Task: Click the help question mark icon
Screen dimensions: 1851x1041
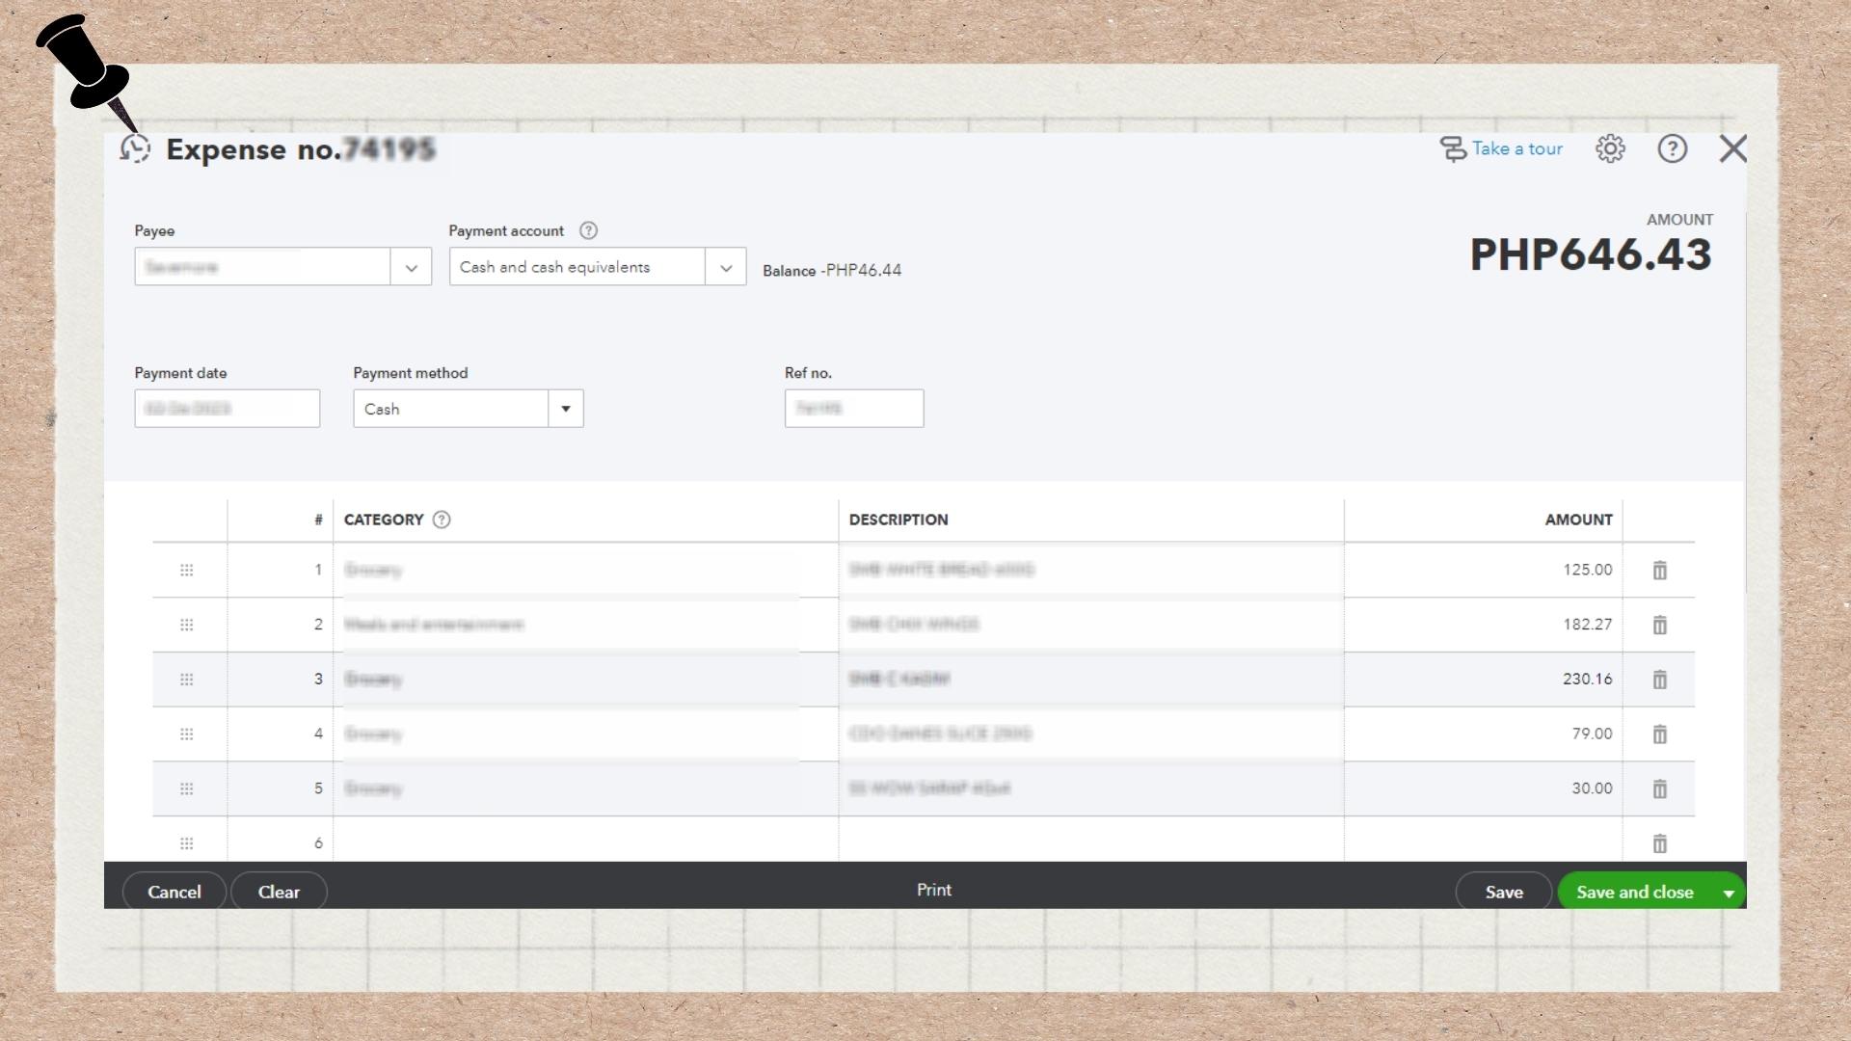Action: pyautogui.click(x=1672, y=148)
